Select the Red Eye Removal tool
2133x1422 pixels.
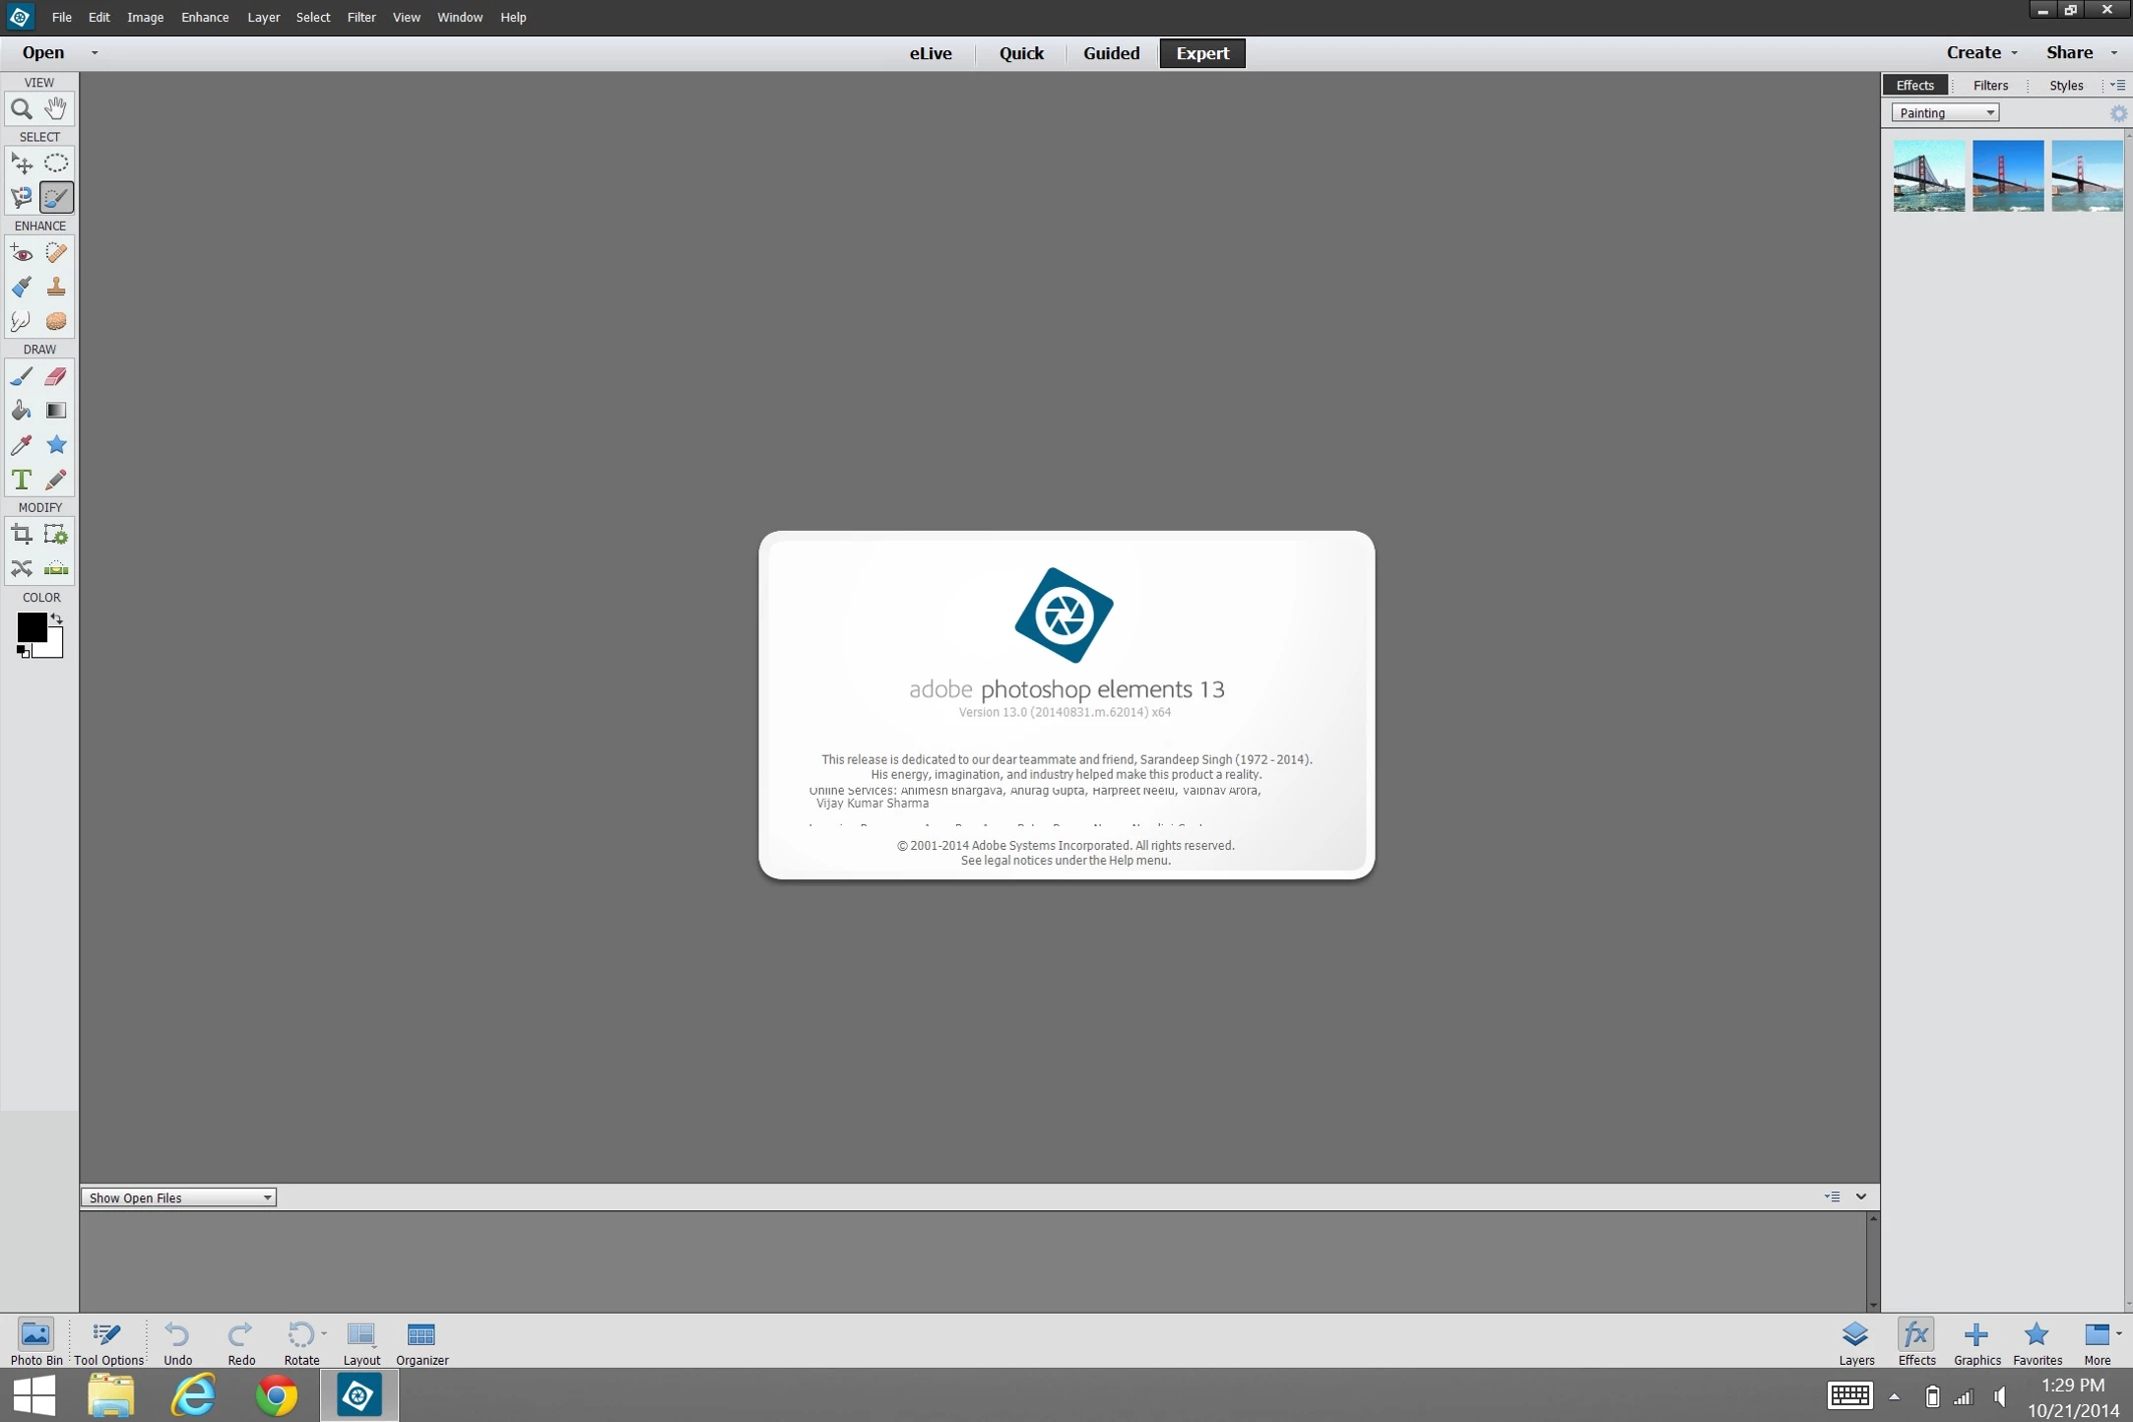21,254
